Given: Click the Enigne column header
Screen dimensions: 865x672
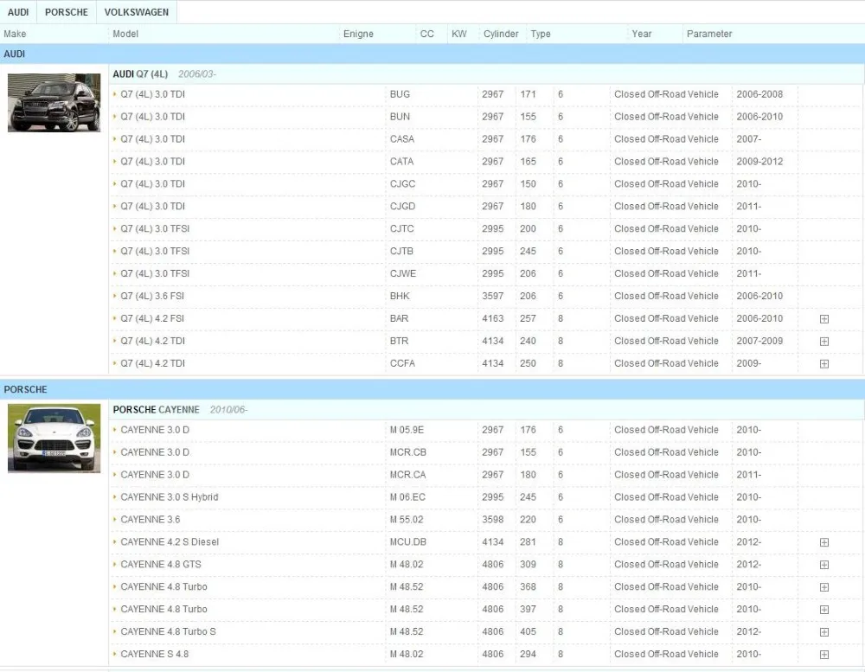Looking at the screenshot, I should tap(358, 34).
